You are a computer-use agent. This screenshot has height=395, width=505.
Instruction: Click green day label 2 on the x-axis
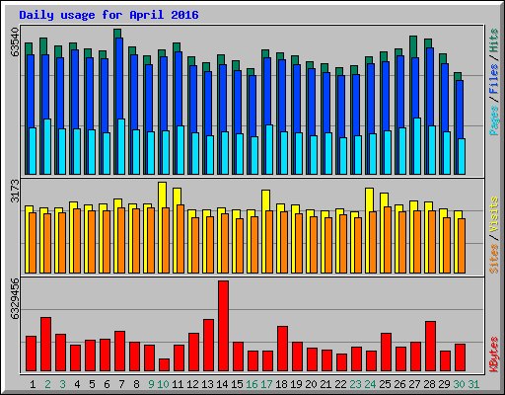pos(47,384)
